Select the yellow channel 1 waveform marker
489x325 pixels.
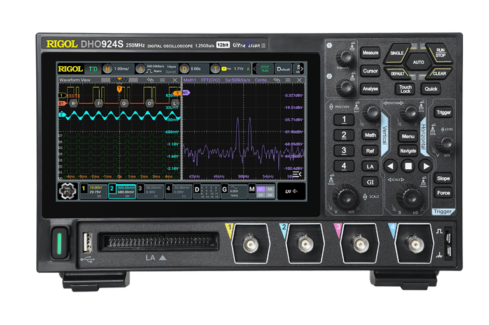62,95
